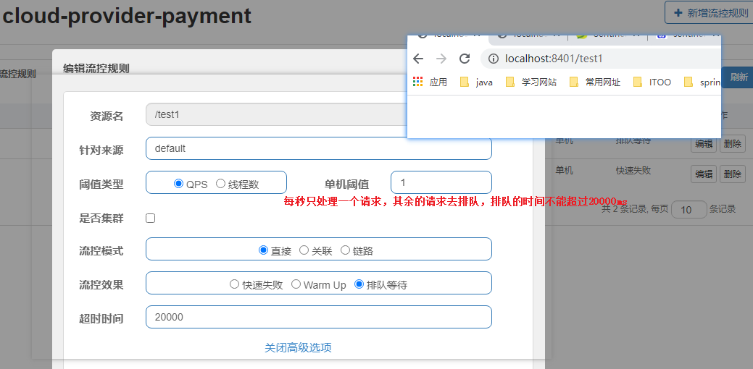The image size is (753, 369).
Task: Select 快速失败 flow control effect
Action: click(234, 284)
